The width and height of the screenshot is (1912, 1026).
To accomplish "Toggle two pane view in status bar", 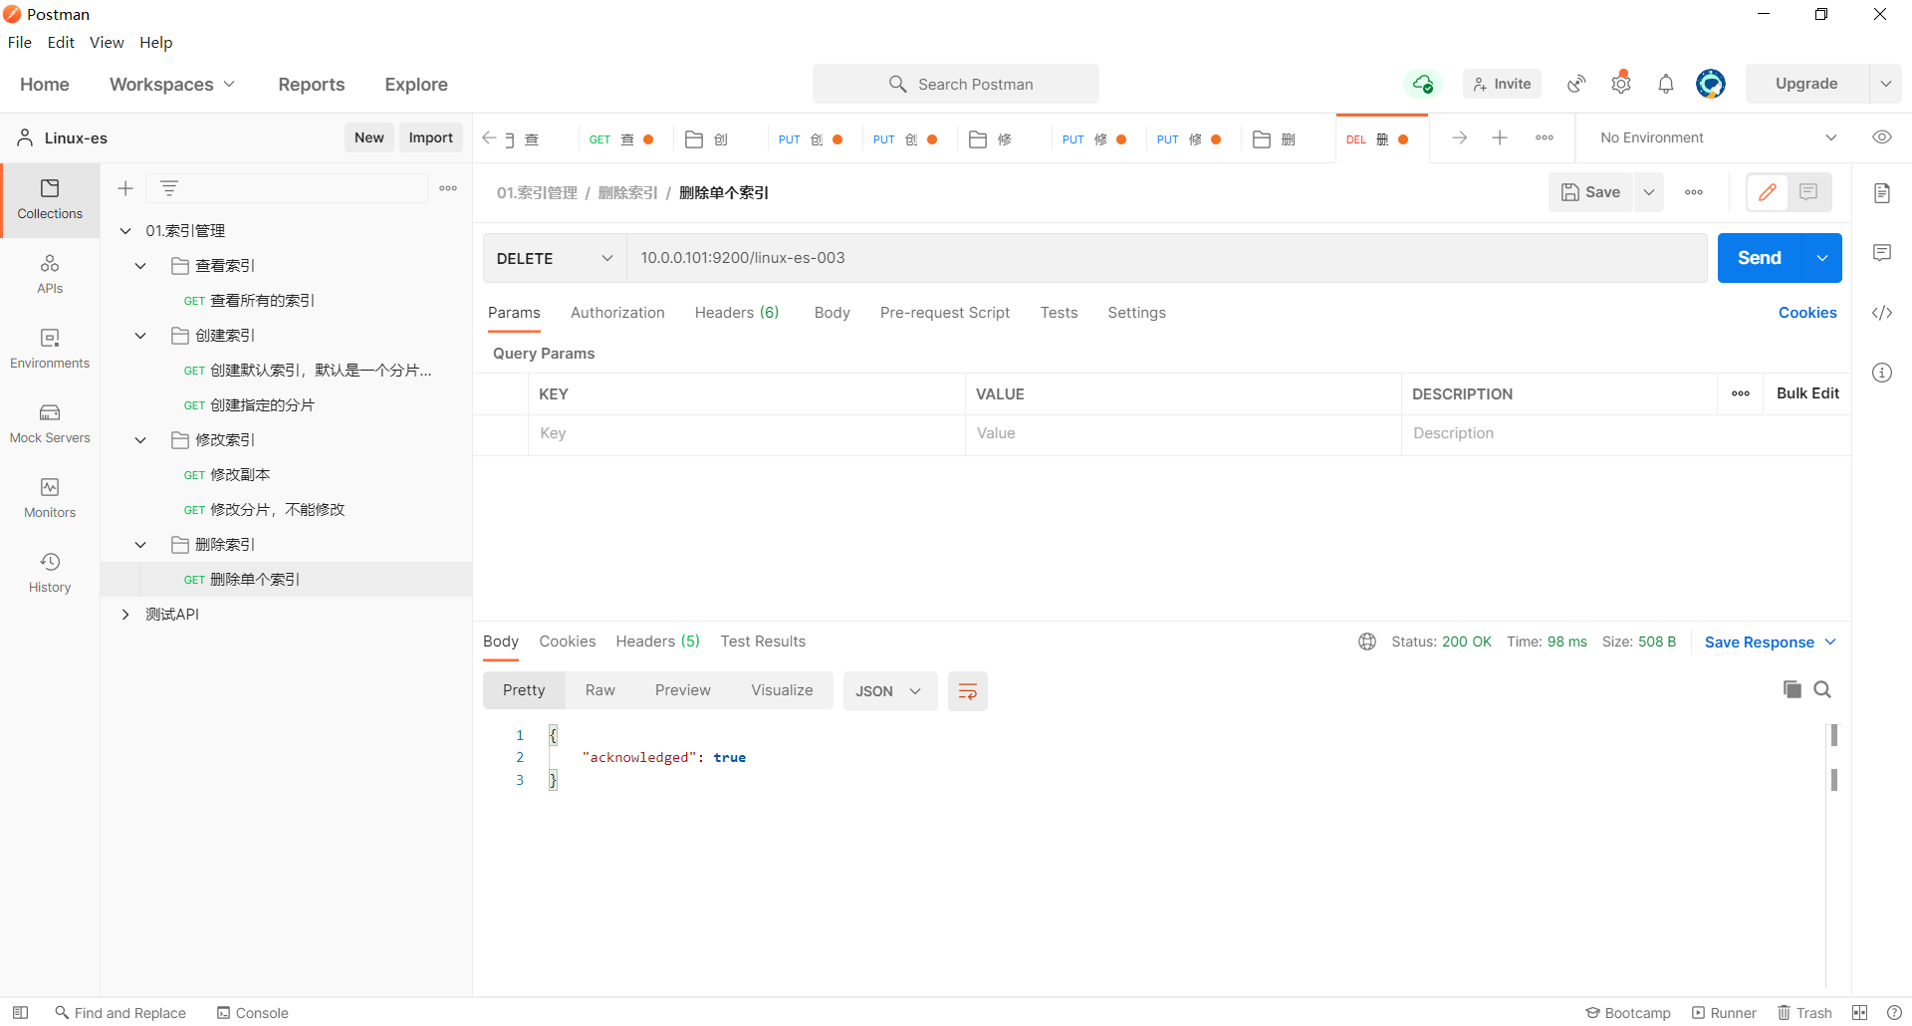I will click(x=1859, y=1013).
